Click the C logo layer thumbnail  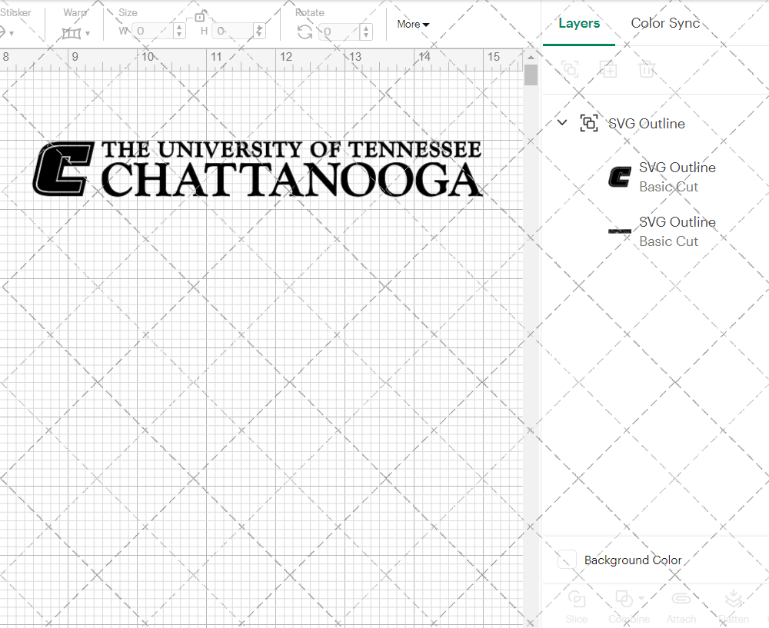coord(620,176)
